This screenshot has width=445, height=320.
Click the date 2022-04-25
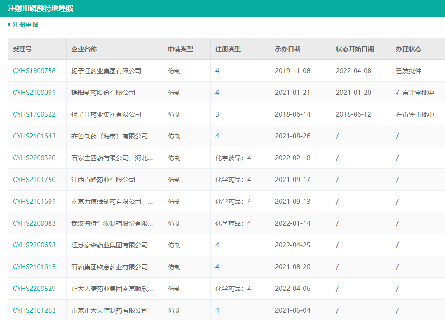pos(293,245)
